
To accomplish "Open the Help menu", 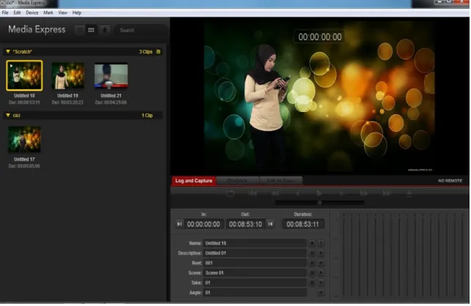I will tap(77, 12).
